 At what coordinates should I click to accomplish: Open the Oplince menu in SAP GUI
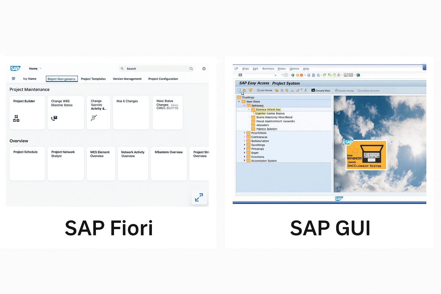click(x=294, y=69)
